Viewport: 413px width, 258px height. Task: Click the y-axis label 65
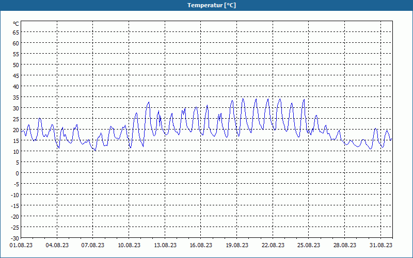[x=16, y=33]
